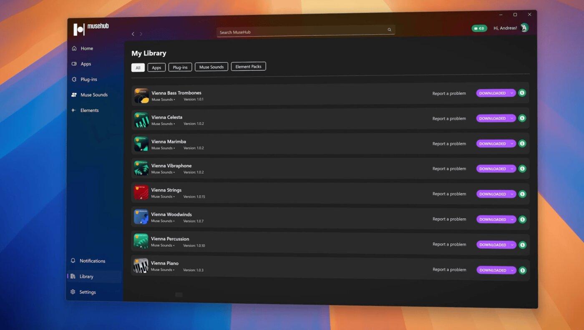
Task: Click the Vienna Percussion title
Action: click(x=170, y=239)
